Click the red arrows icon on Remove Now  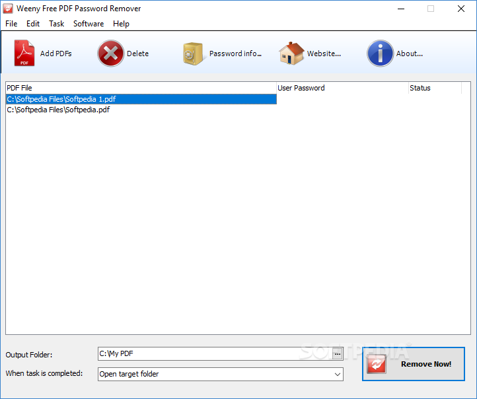[377, 364]
